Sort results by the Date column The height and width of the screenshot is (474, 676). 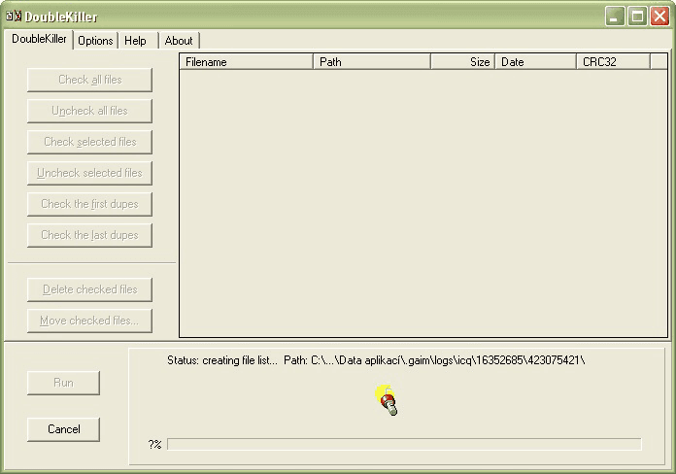(x=536, y=62)
